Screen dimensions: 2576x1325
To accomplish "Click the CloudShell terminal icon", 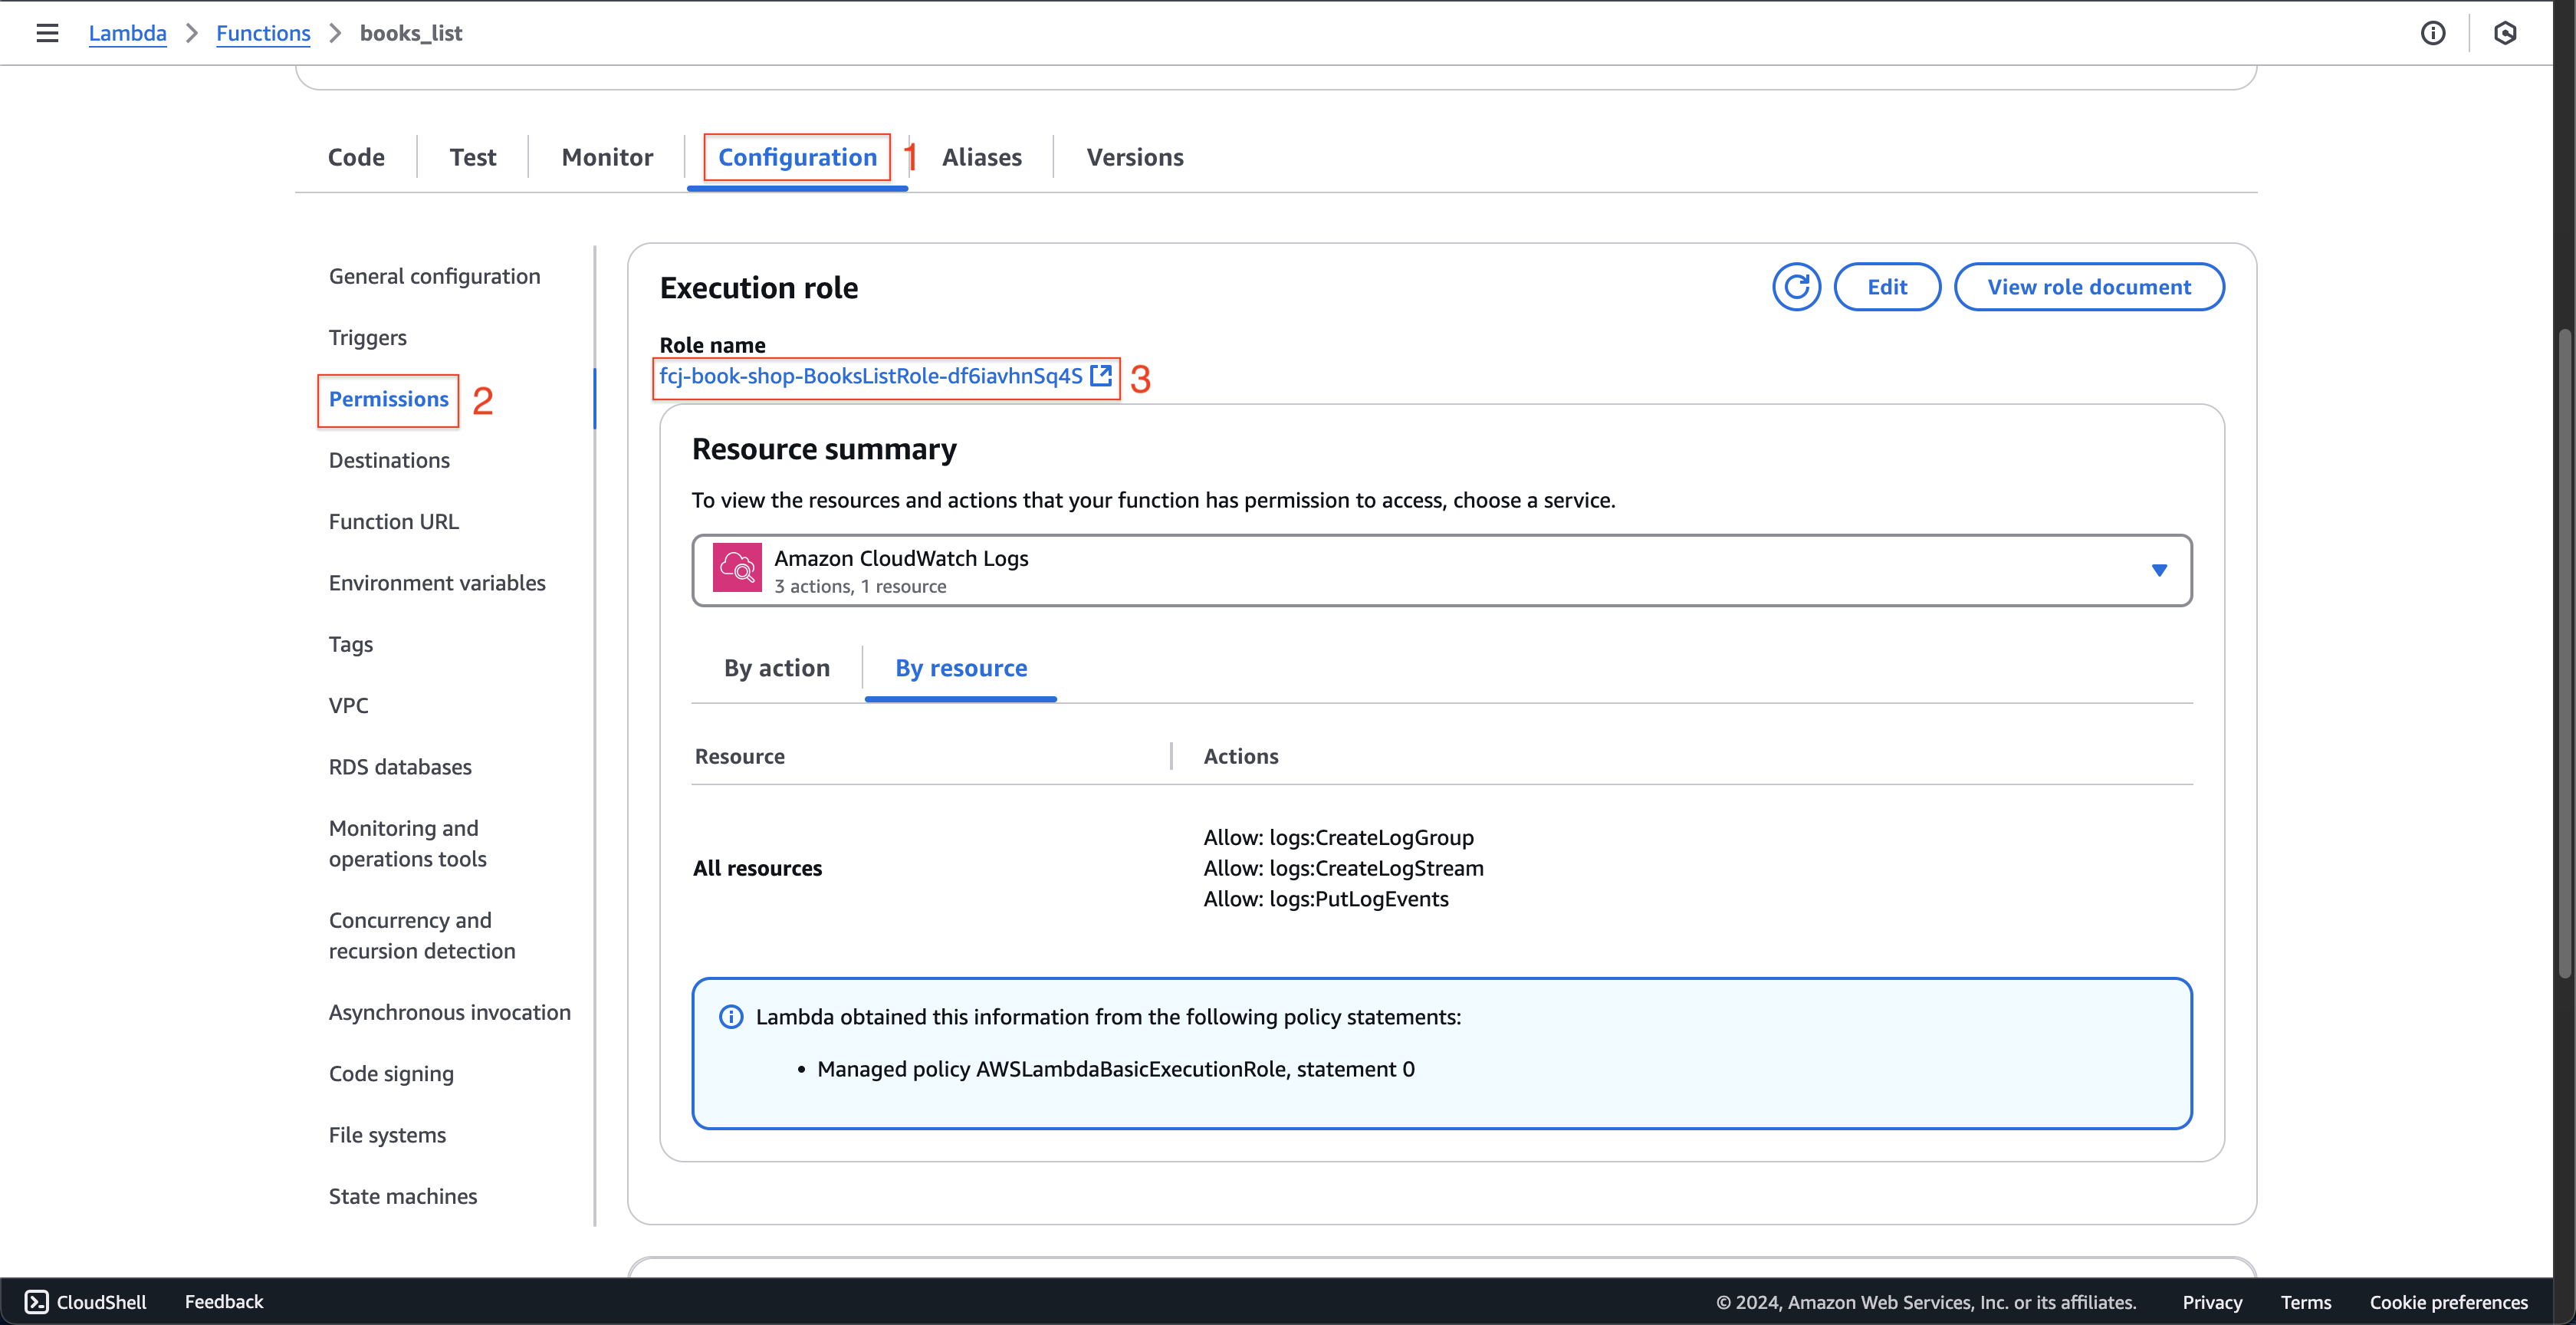I will (37, 1302).
